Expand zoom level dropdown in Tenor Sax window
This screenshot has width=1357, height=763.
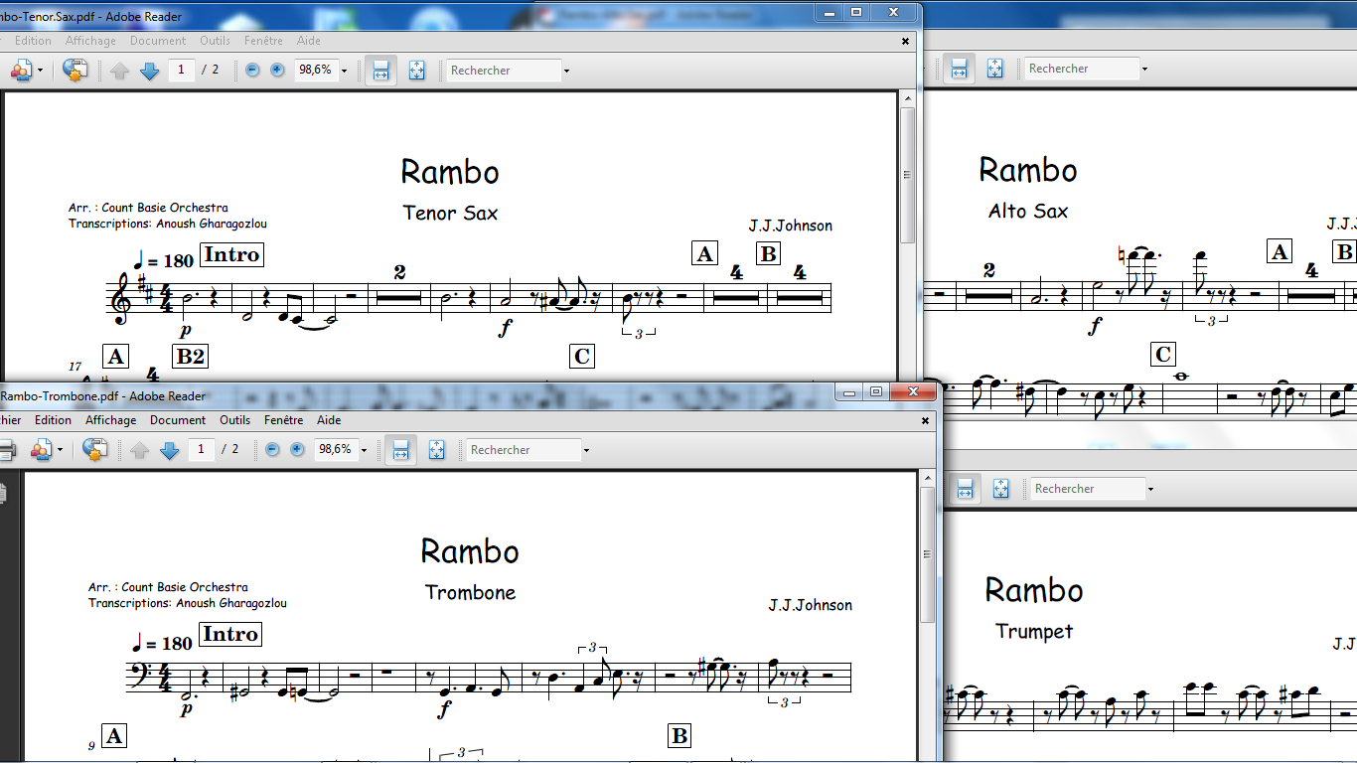pos(344,71)
